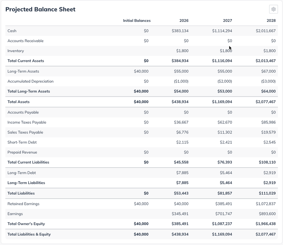Screen dimensions: 283x245
Task: Click Total Liabilities $81,857 value
Action: (225, 193)
